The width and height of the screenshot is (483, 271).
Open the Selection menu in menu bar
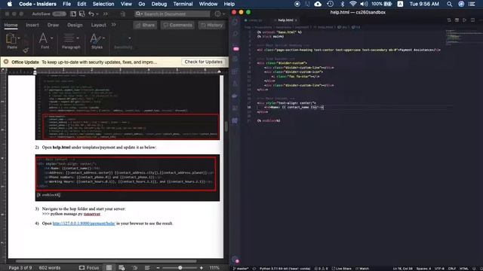pyautogui.click(x=103, y=4)
